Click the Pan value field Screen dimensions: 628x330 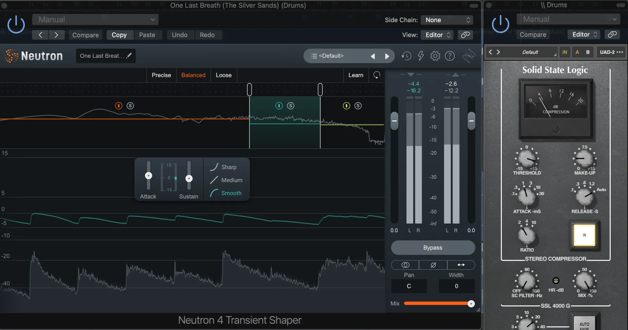[x=409, y=286]
